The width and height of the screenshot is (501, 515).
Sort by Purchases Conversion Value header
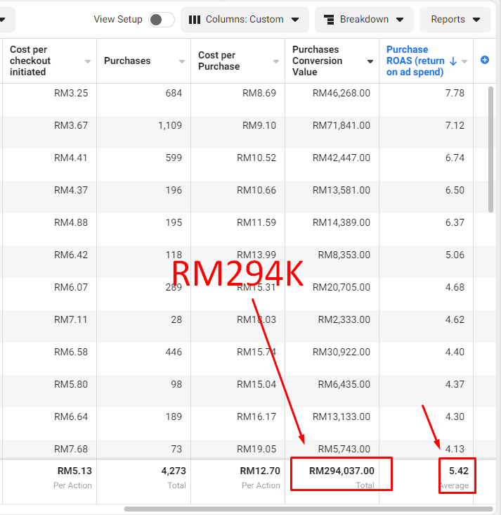(317, 61)
